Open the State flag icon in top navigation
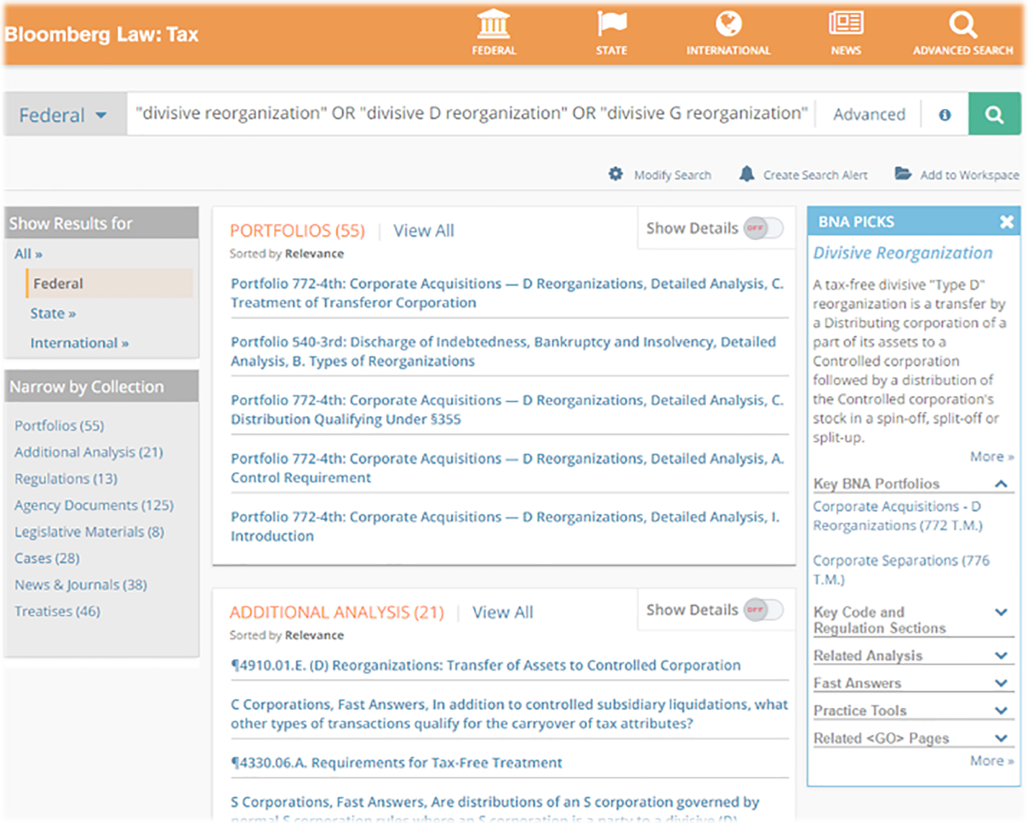 click(x=611, y=27)
